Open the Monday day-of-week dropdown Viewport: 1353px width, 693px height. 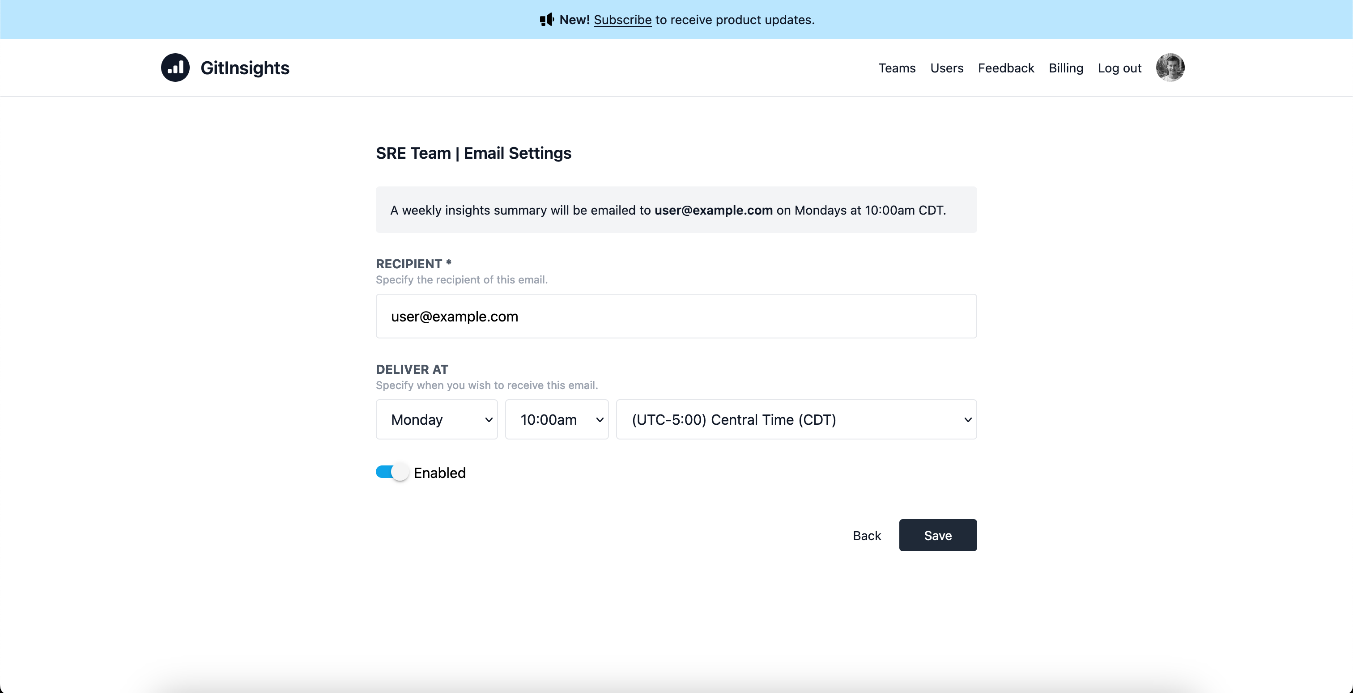[x=437, y=419]
